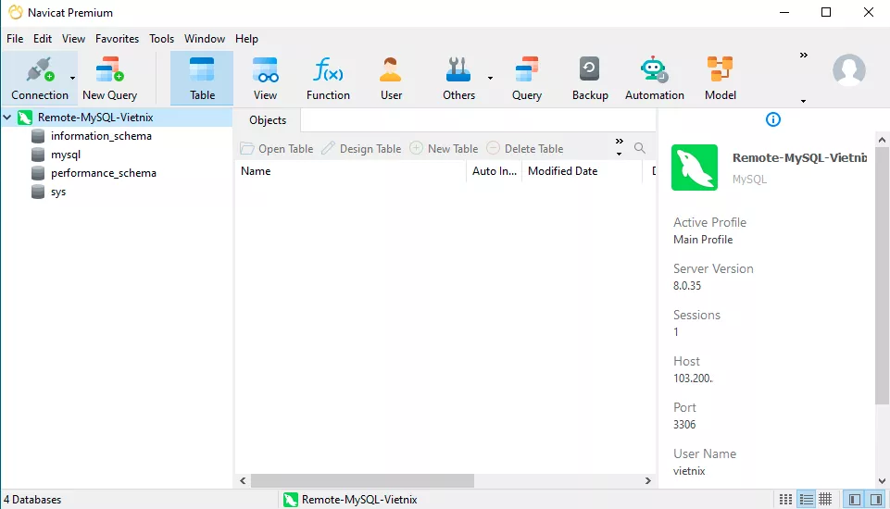The image size is (890, 509).
Task: Open the File menu
Action: tap(15, 39)
